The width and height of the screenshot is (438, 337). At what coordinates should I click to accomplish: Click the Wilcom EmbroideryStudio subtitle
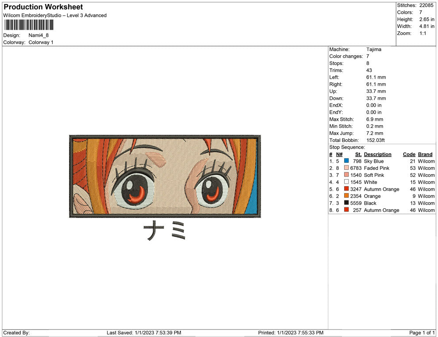click(55, 15)
